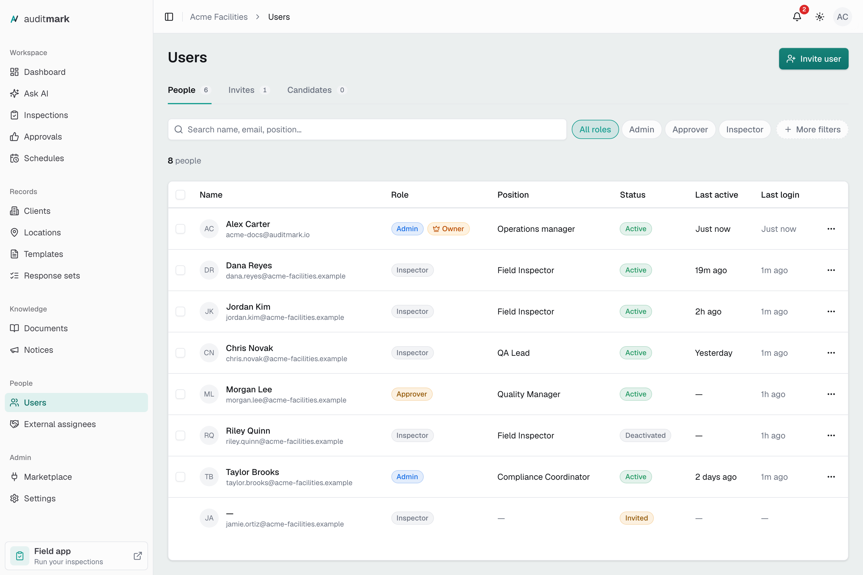Go to Acme Facilities breadcrumb

(219, 17)
